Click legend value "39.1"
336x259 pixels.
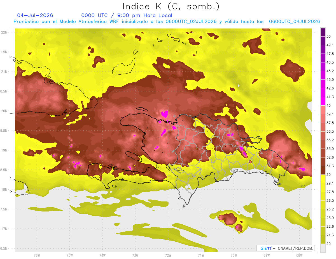pos(330,114)
